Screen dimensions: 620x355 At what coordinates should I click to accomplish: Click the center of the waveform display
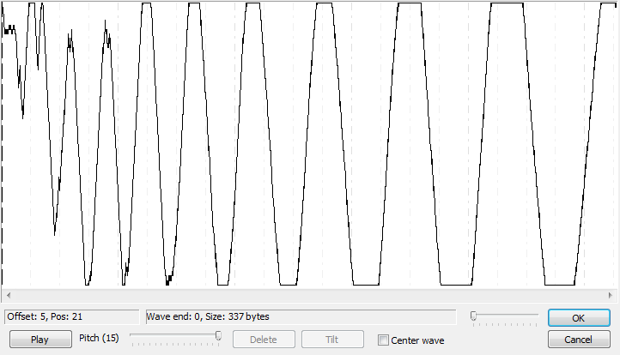[309, 144]
